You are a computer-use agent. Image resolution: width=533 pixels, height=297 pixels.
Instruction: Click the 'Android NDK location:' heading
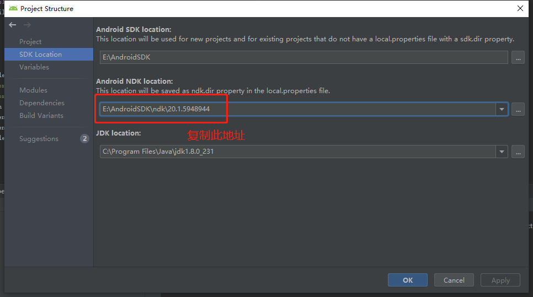coord(135,82)
